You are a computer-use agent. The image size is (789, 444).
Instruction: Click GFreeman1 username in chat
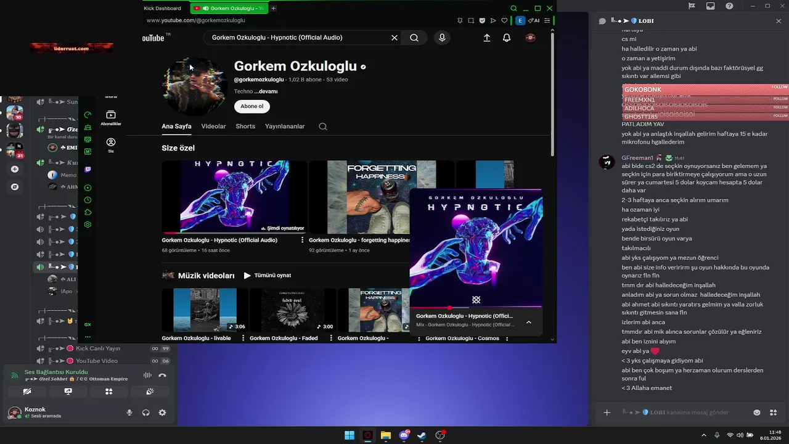[637, 158]
